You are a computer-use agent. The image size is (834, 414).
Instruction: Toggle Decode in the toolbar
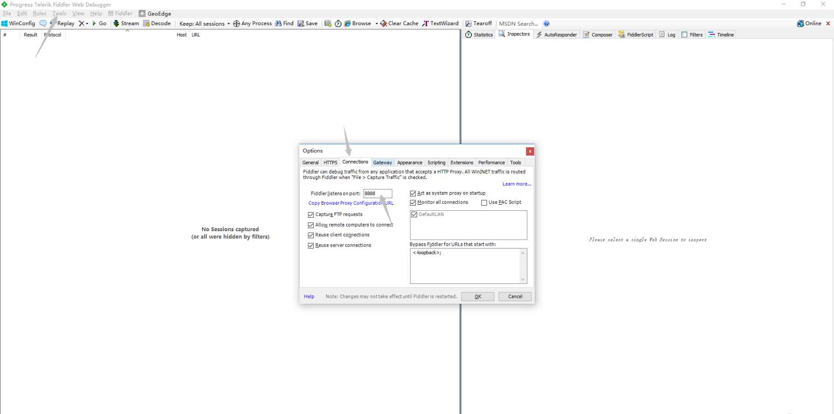tap(157, 23)
